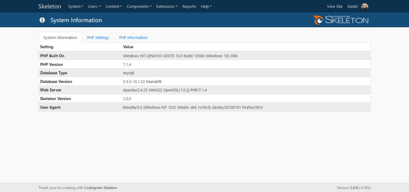Switch to the PHP Settings tab

98,38
